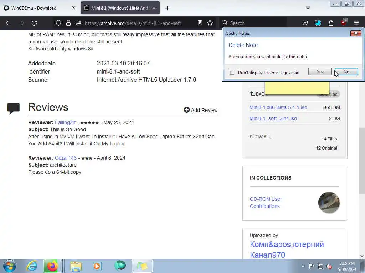Viewport: 365px width, 273px height.
Task: Reload the current page
Action: pos(34,23)
